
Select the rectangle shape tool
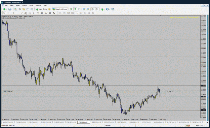(50, 13)
